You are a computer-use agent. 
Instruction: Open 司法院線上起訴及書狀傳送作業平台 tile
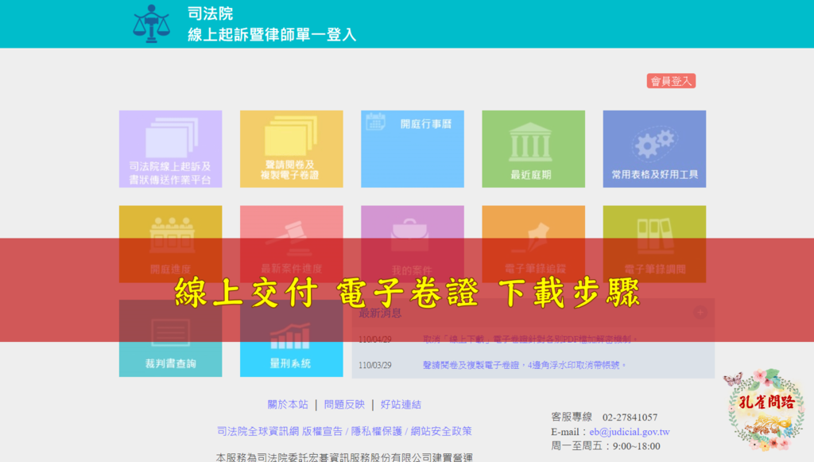[170, 149]
